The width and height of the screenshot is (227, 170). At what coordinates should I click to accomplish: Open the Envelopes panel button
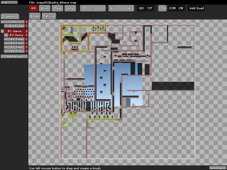coord(218,168)
